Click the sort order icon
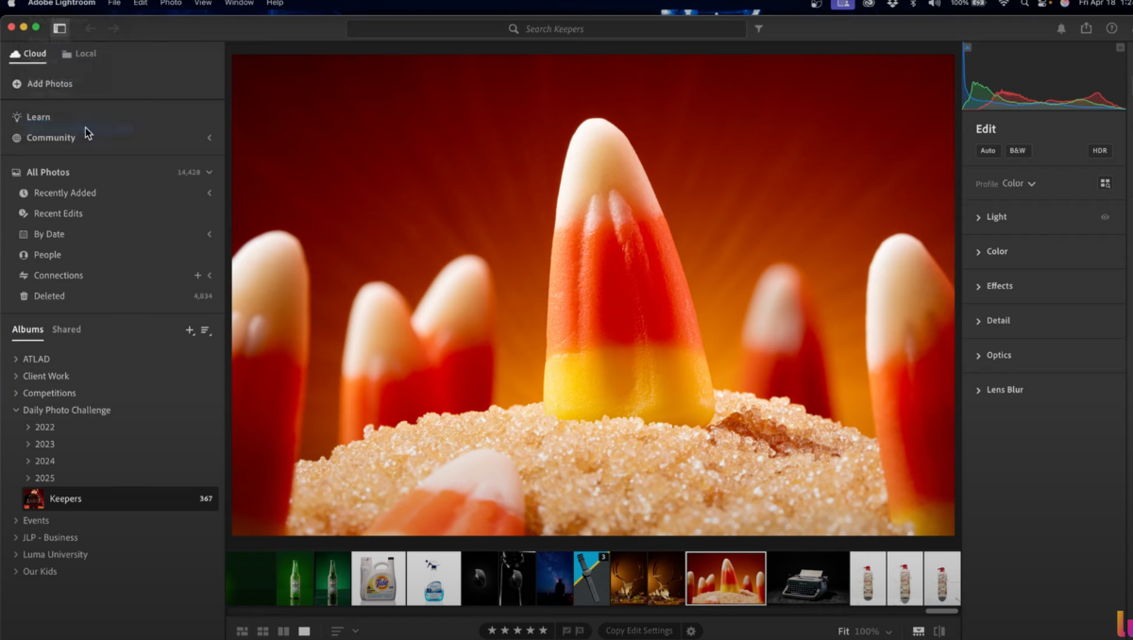1133x640 pixels. point(337,631)
